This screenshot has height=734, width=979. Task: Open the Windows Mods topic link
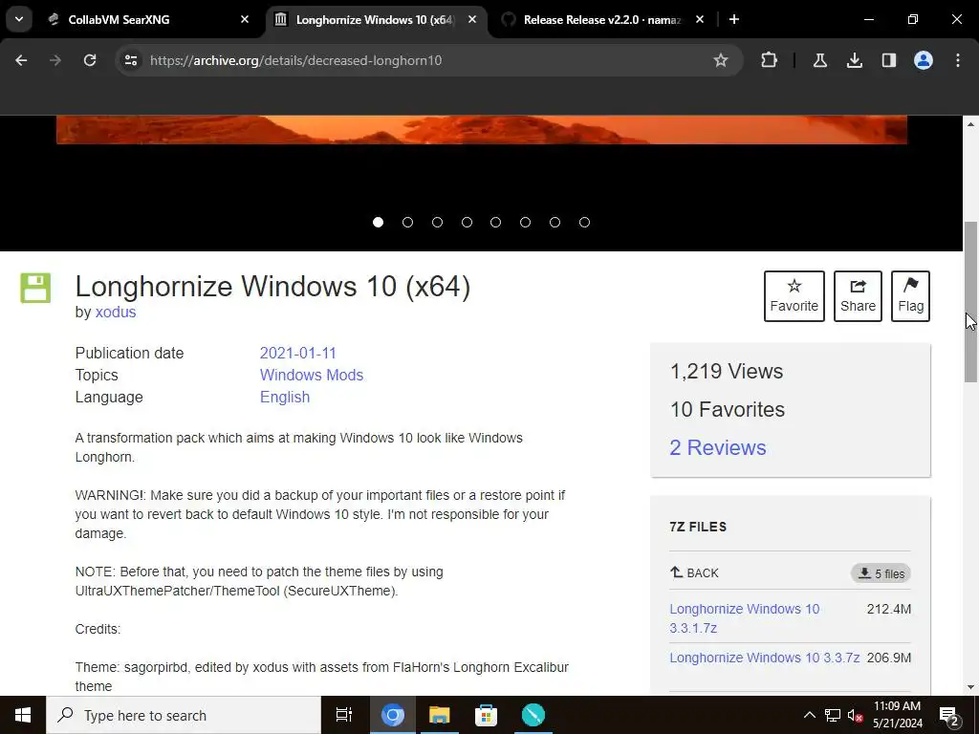312,375
